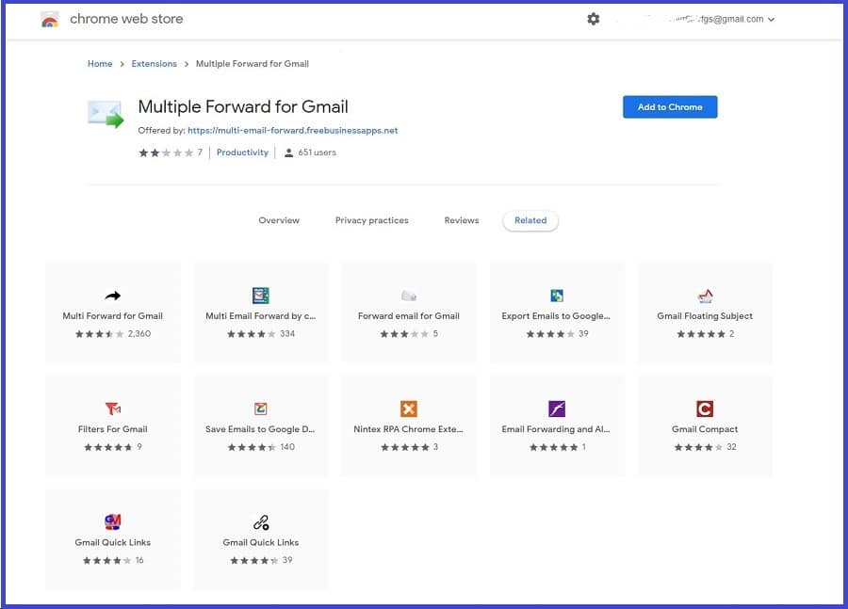Open Email Forwarding and Al... title
Screen dimensions: 848x609
pos(556,429)
